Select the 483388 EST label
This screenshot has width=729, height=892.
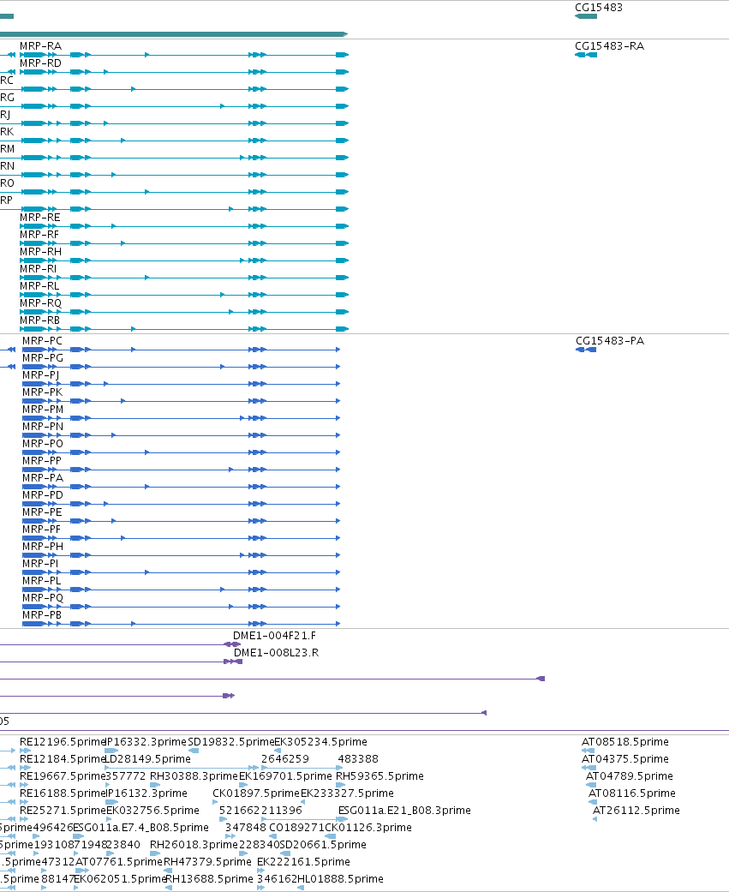358,759
